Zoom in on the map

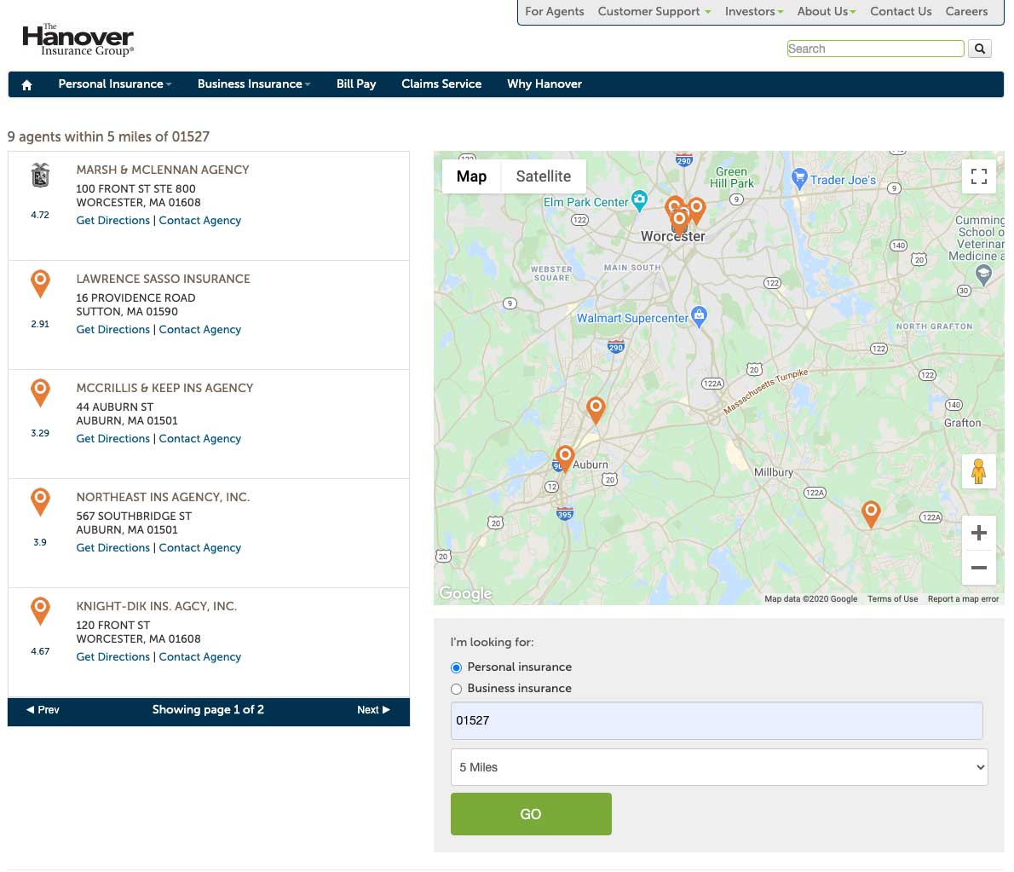pyautogui.click(x=978, y=533)
